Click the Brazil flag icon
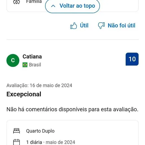 (x=25, y=65)
